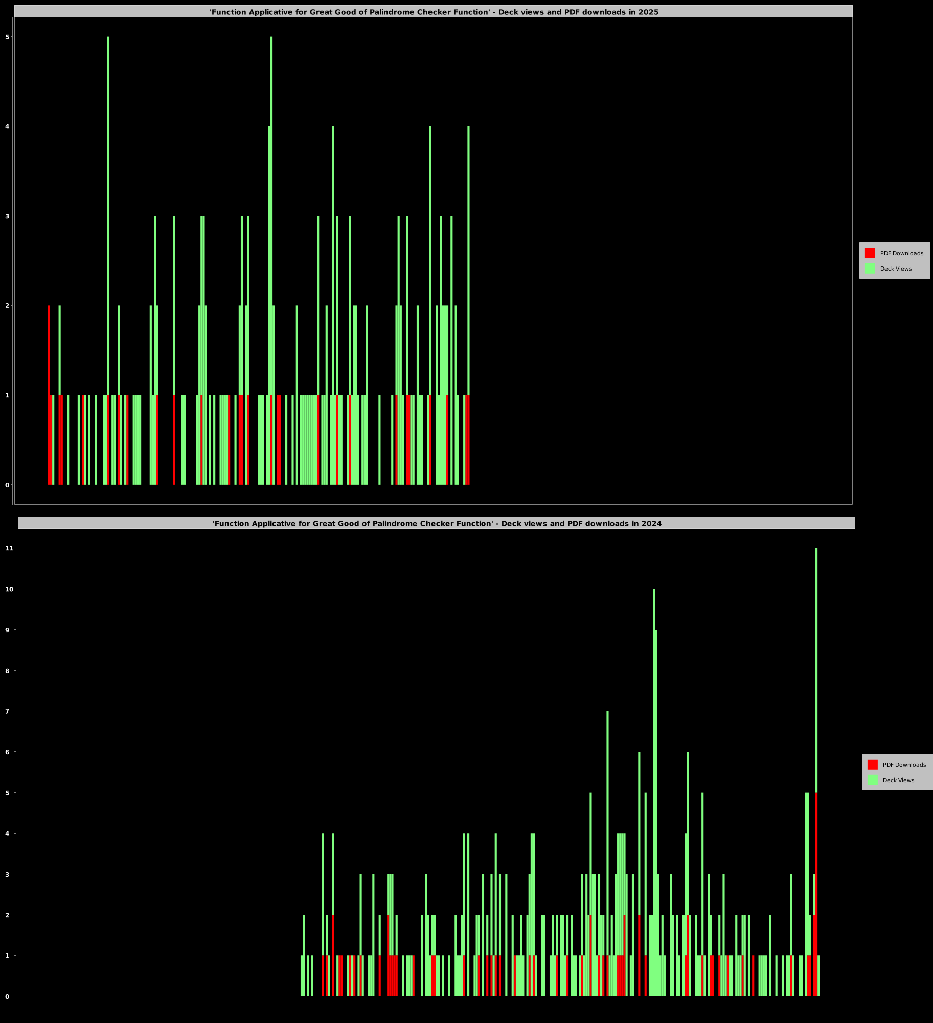Click the tall red bar reaching 5 in 2024 chart
Viewport: 933px width, 1023px height.
point(816,895)
